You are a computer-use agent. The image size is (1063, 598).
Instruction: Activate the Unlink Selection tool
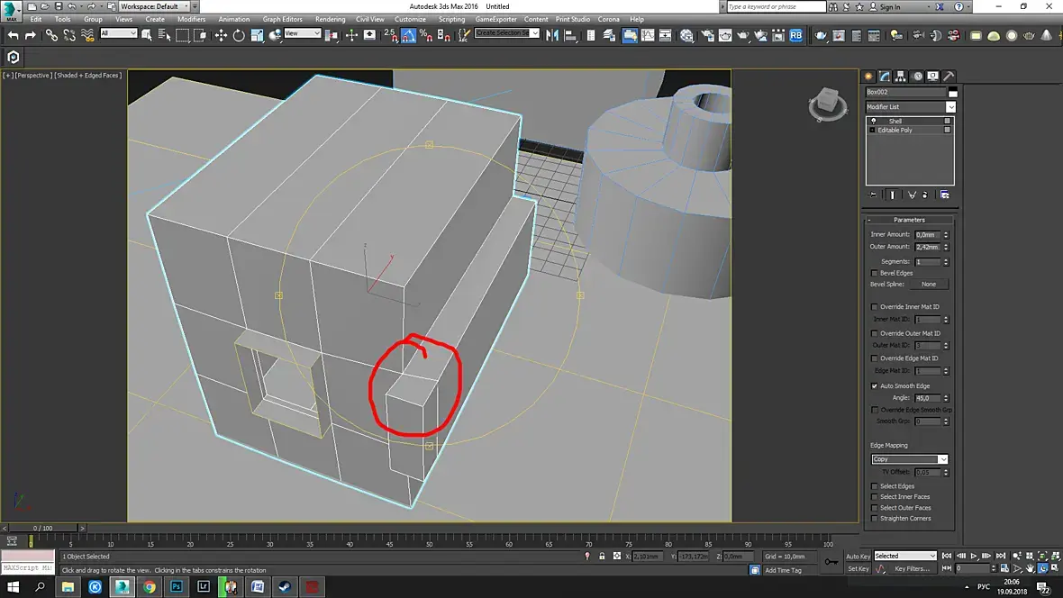(x=69, y=35)
